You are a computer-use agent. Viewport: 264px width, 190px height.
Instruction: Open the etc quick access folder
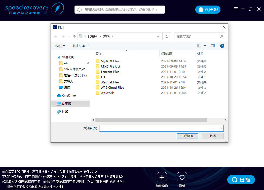[x=66, y=63]
